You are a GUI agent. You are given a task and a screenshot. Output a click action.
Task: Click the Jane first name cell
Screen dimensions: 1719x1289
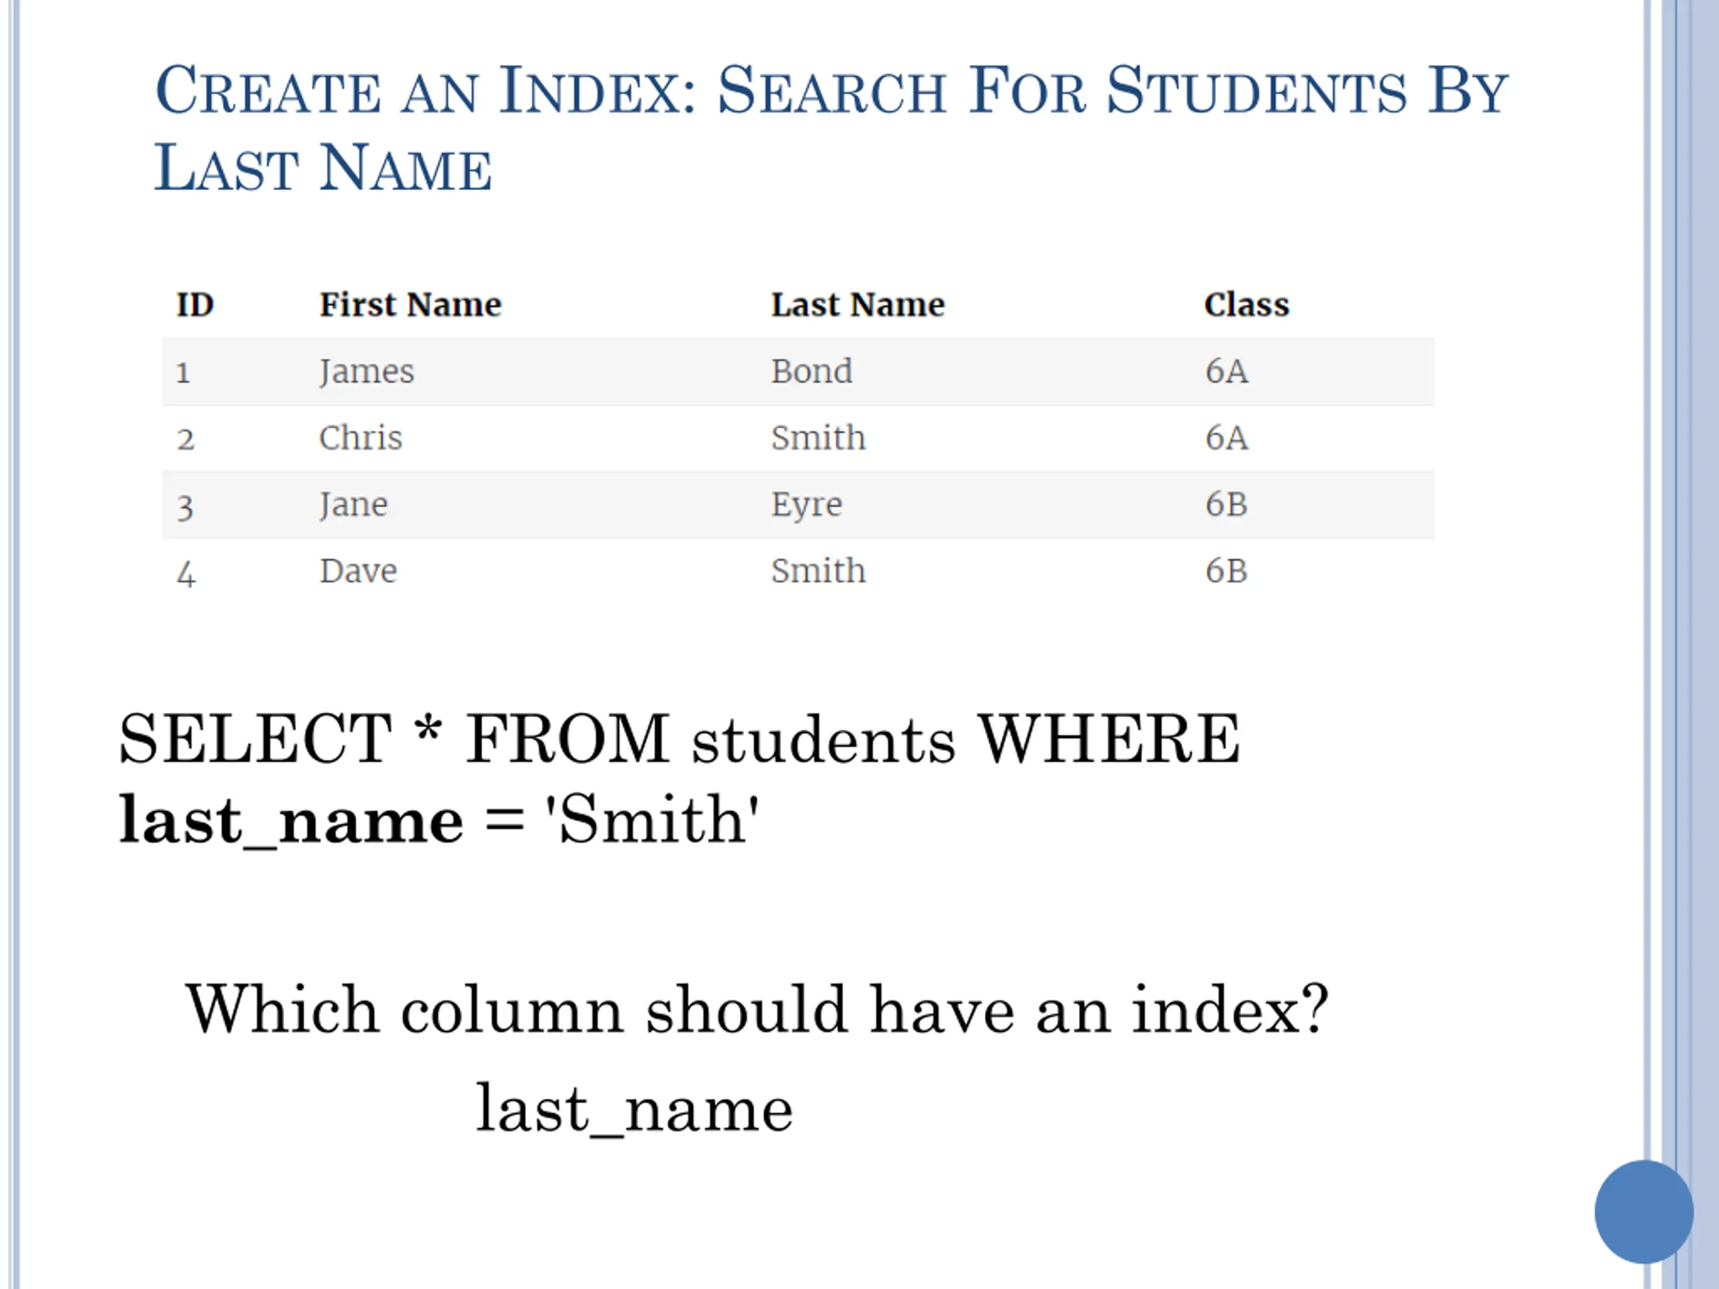pyautogui.click(x=354, y=505)
